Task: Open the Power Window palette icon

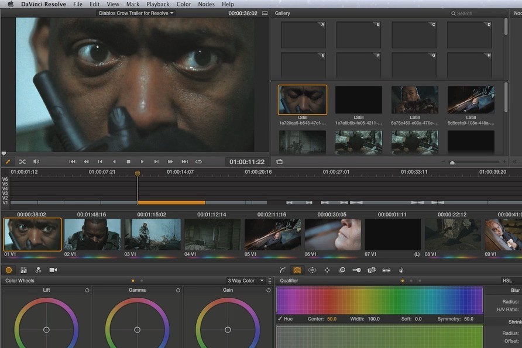Action: 312,270
